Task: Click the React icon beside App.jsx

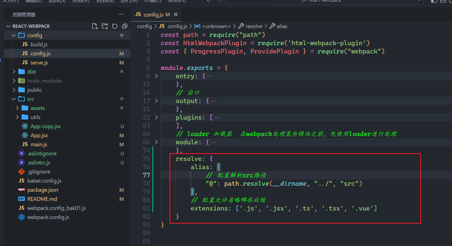Action: click(x=25, y=135)
